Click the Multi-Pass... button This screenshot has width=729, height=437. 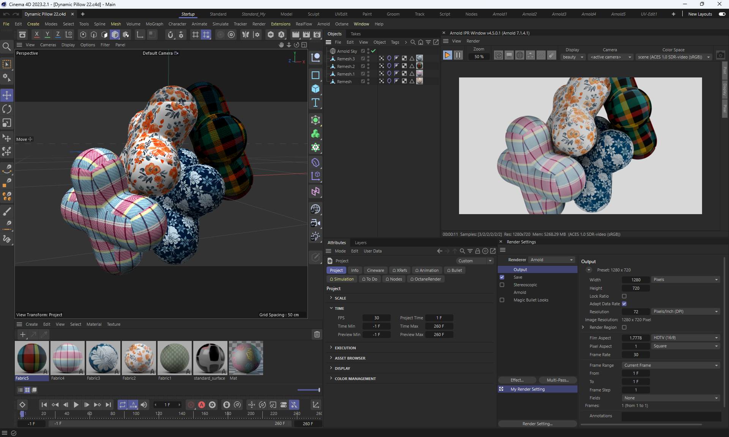(x=557, y=380)
